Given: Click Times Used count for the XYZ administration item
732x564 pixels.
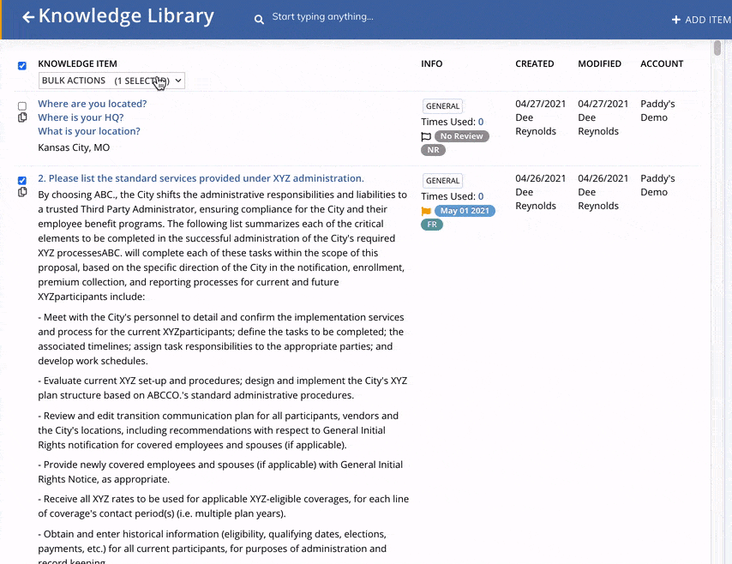Looking at the screenshot, I should click(x=481, y=196).
